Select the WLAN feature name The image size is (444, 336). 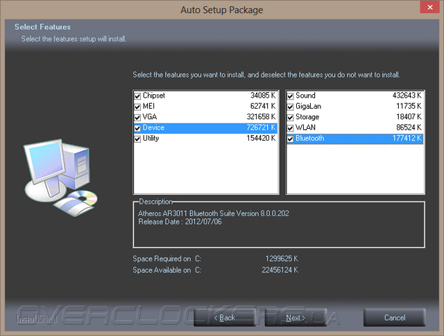coord(305,127)
